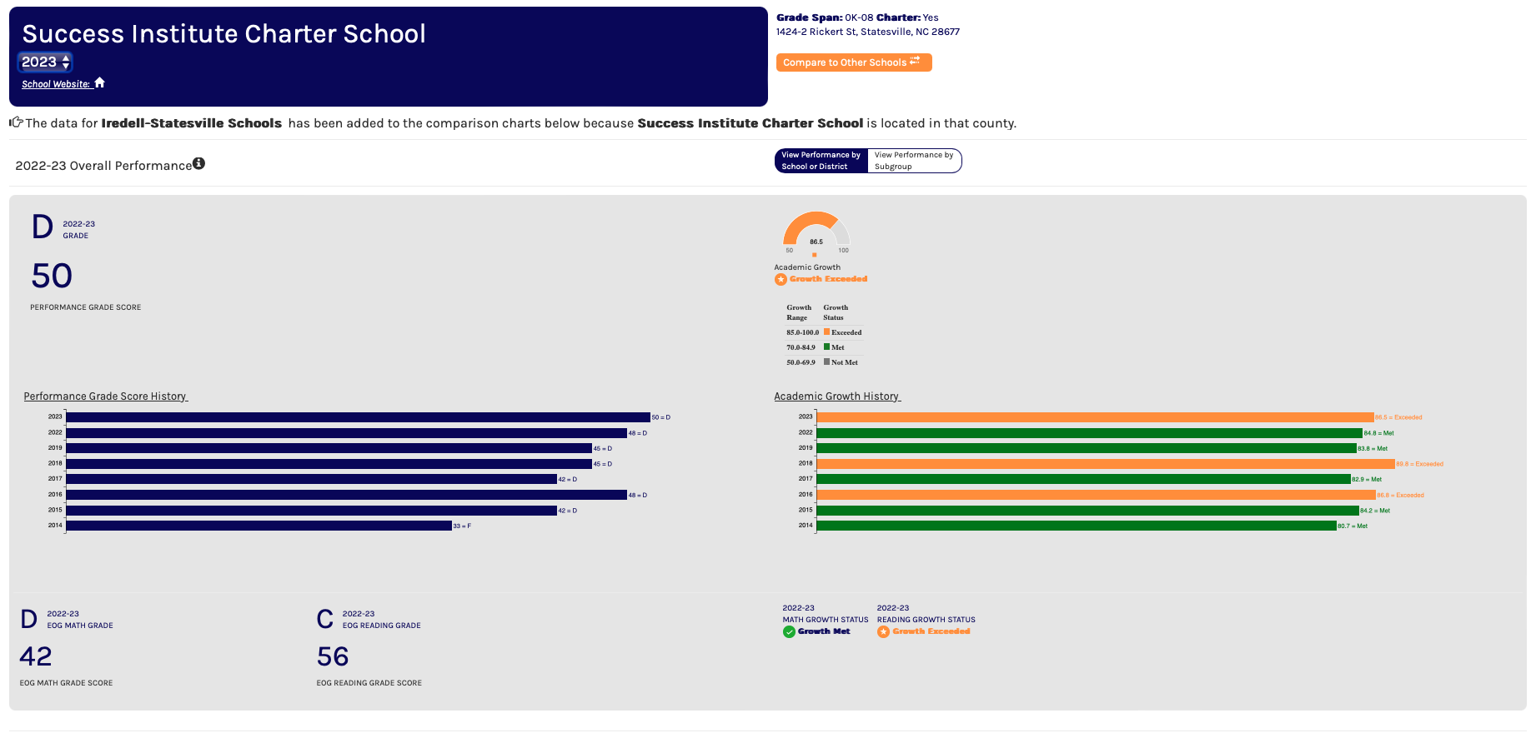Click the '50.0-69.9' growth range cell
1531x738 pixels.
[x=801, y=362]
